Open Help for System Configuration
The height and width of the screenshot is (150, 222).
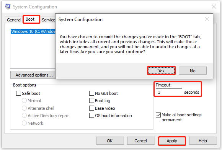click(x=203, y=141)
